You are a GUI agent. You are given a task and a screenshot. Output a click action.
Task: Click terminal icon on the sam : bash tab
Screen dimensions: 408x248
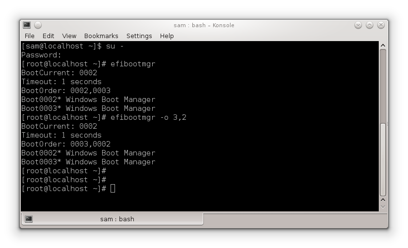coord(29,219)
